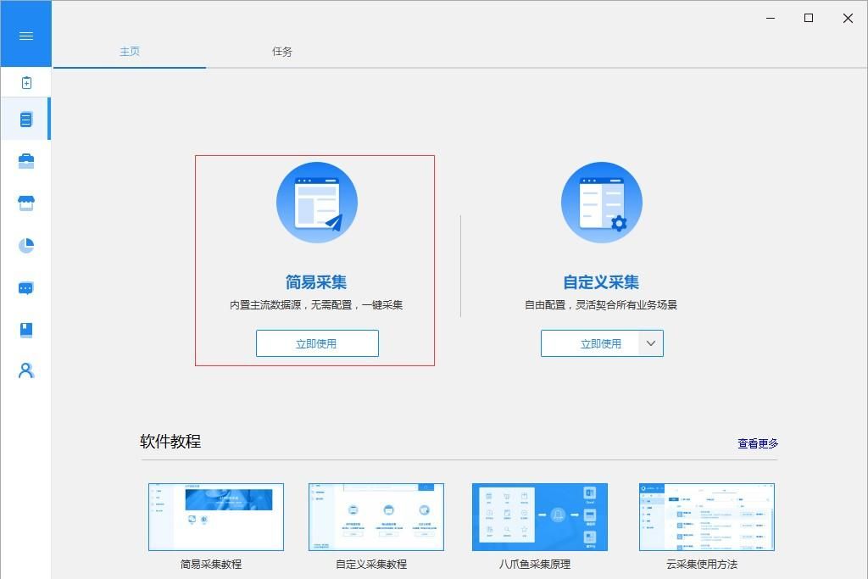Open the 查看更多 link
The image size is (868, 579).
pyautogui.click(x=758, y=443)
